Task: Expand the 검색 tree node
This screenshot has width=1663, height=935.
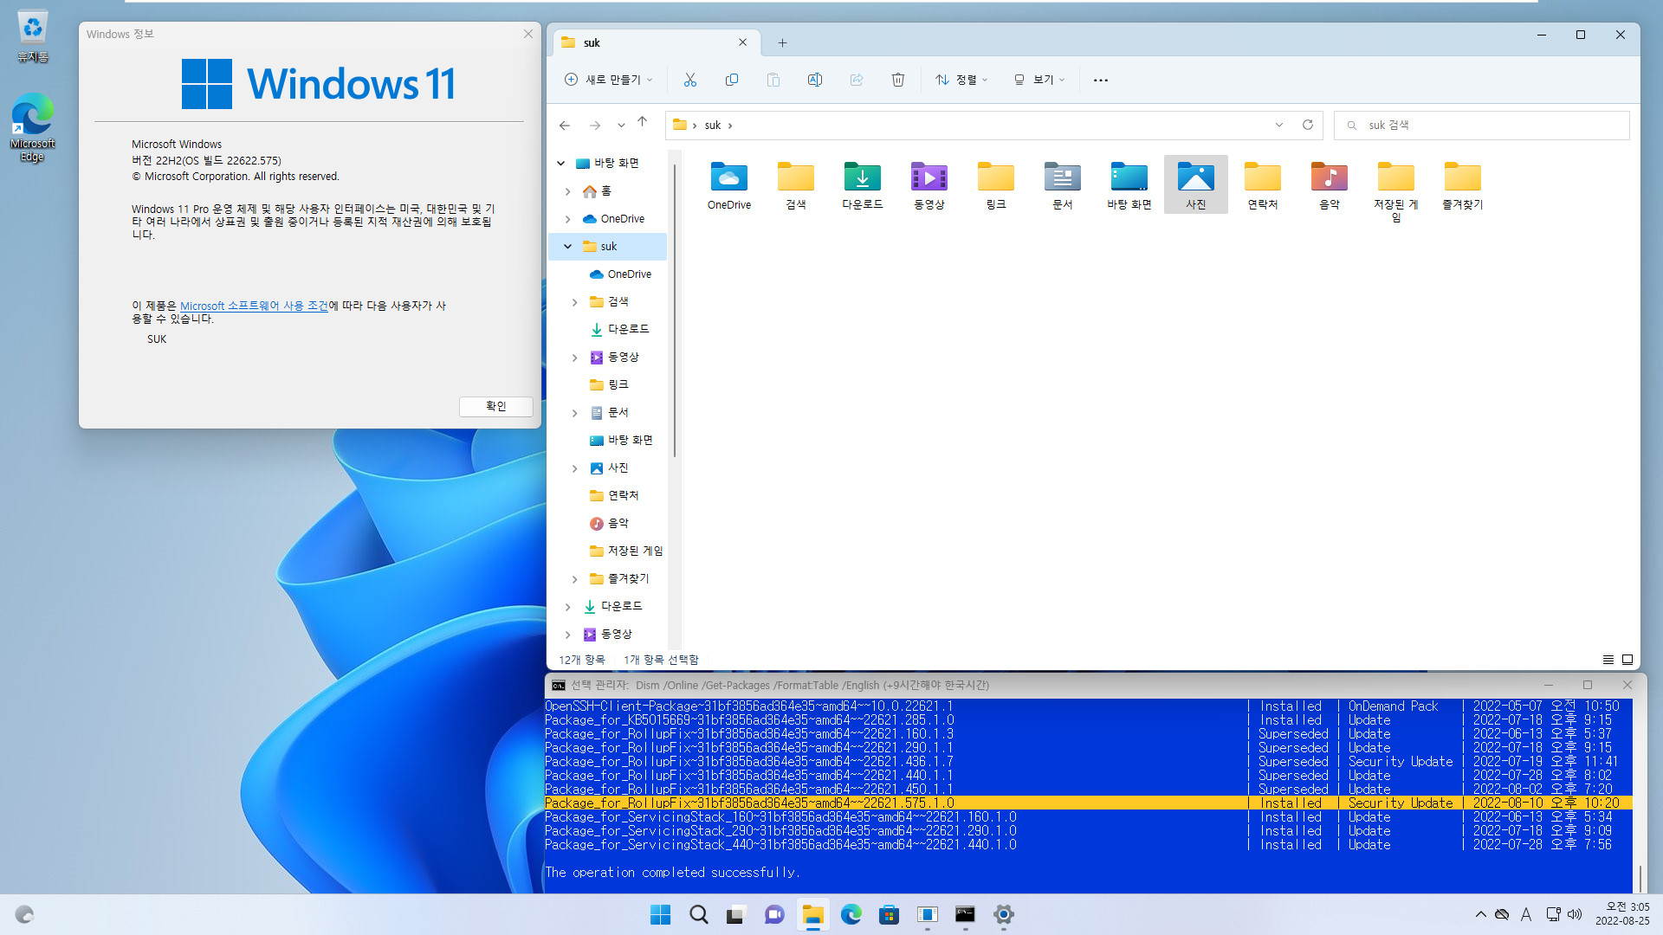Action: click(574, 302)
